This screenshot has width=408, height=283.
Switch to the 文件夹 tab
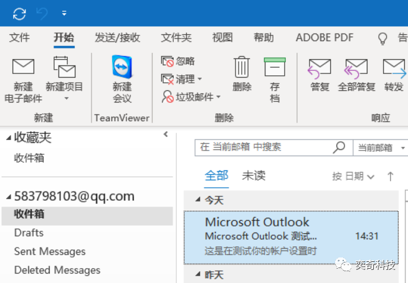(176, 37)
